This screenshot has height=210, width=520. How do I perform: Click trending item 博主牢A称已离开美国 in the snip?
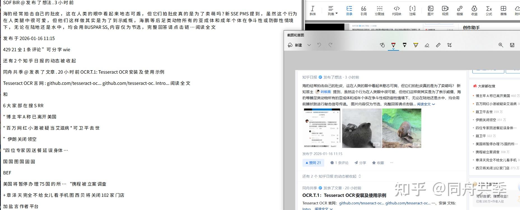[x=493, y=96]
